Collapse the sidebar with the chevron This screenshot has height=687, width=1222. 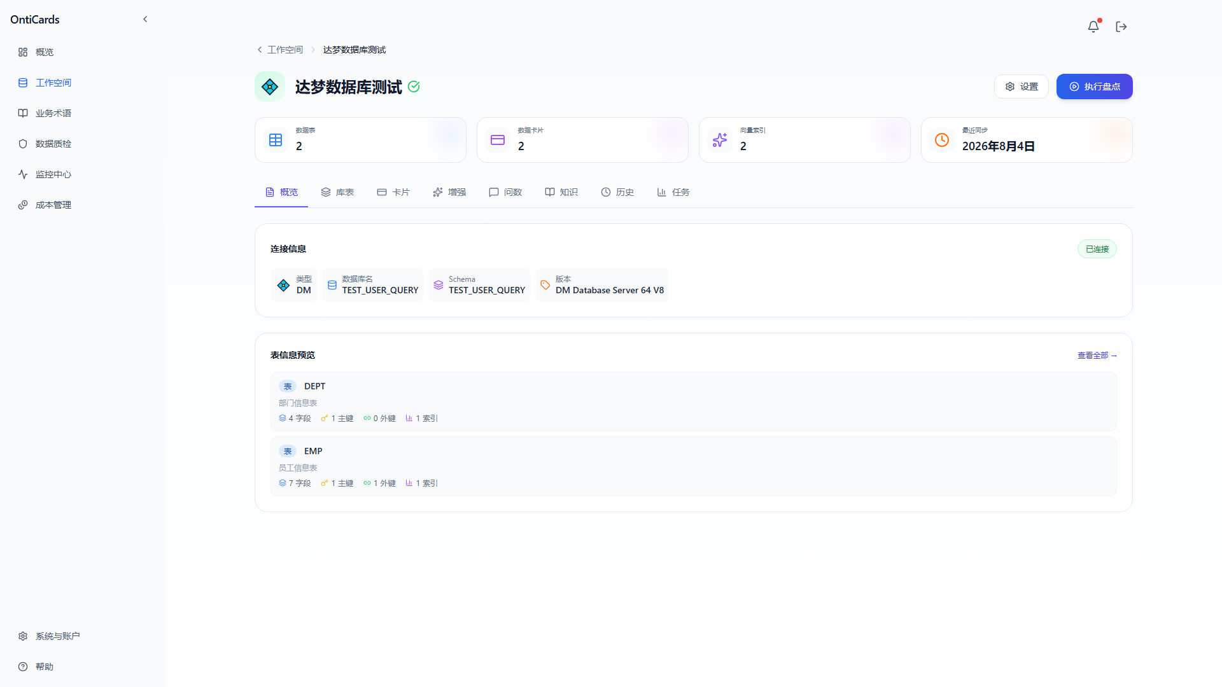145,19
